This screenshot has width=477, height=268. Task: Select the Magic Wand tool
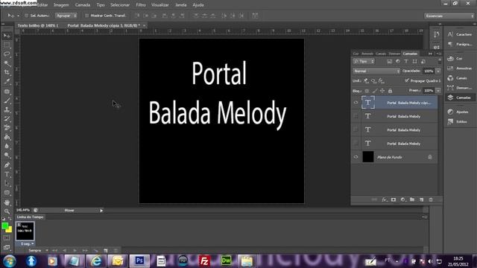click(7, 63)
